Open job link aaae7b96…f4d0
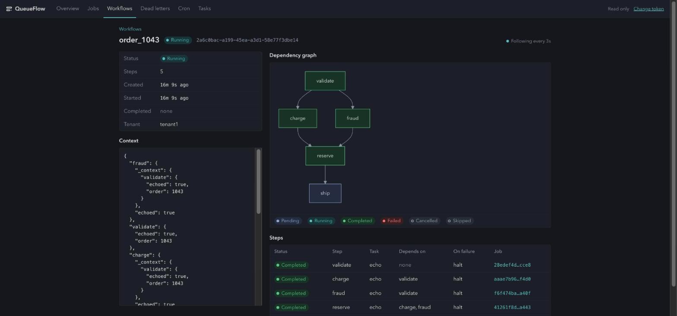The width and height of the screenshot is (677, 316). click(512, 279)
